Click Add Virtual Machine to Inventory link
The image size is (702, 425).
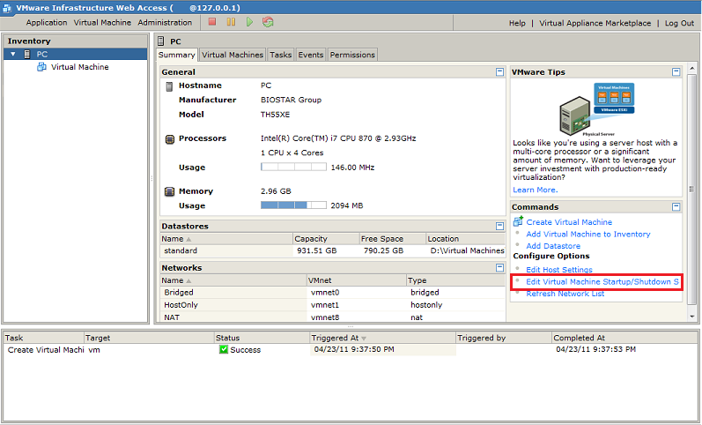click(x=587, y=235)
